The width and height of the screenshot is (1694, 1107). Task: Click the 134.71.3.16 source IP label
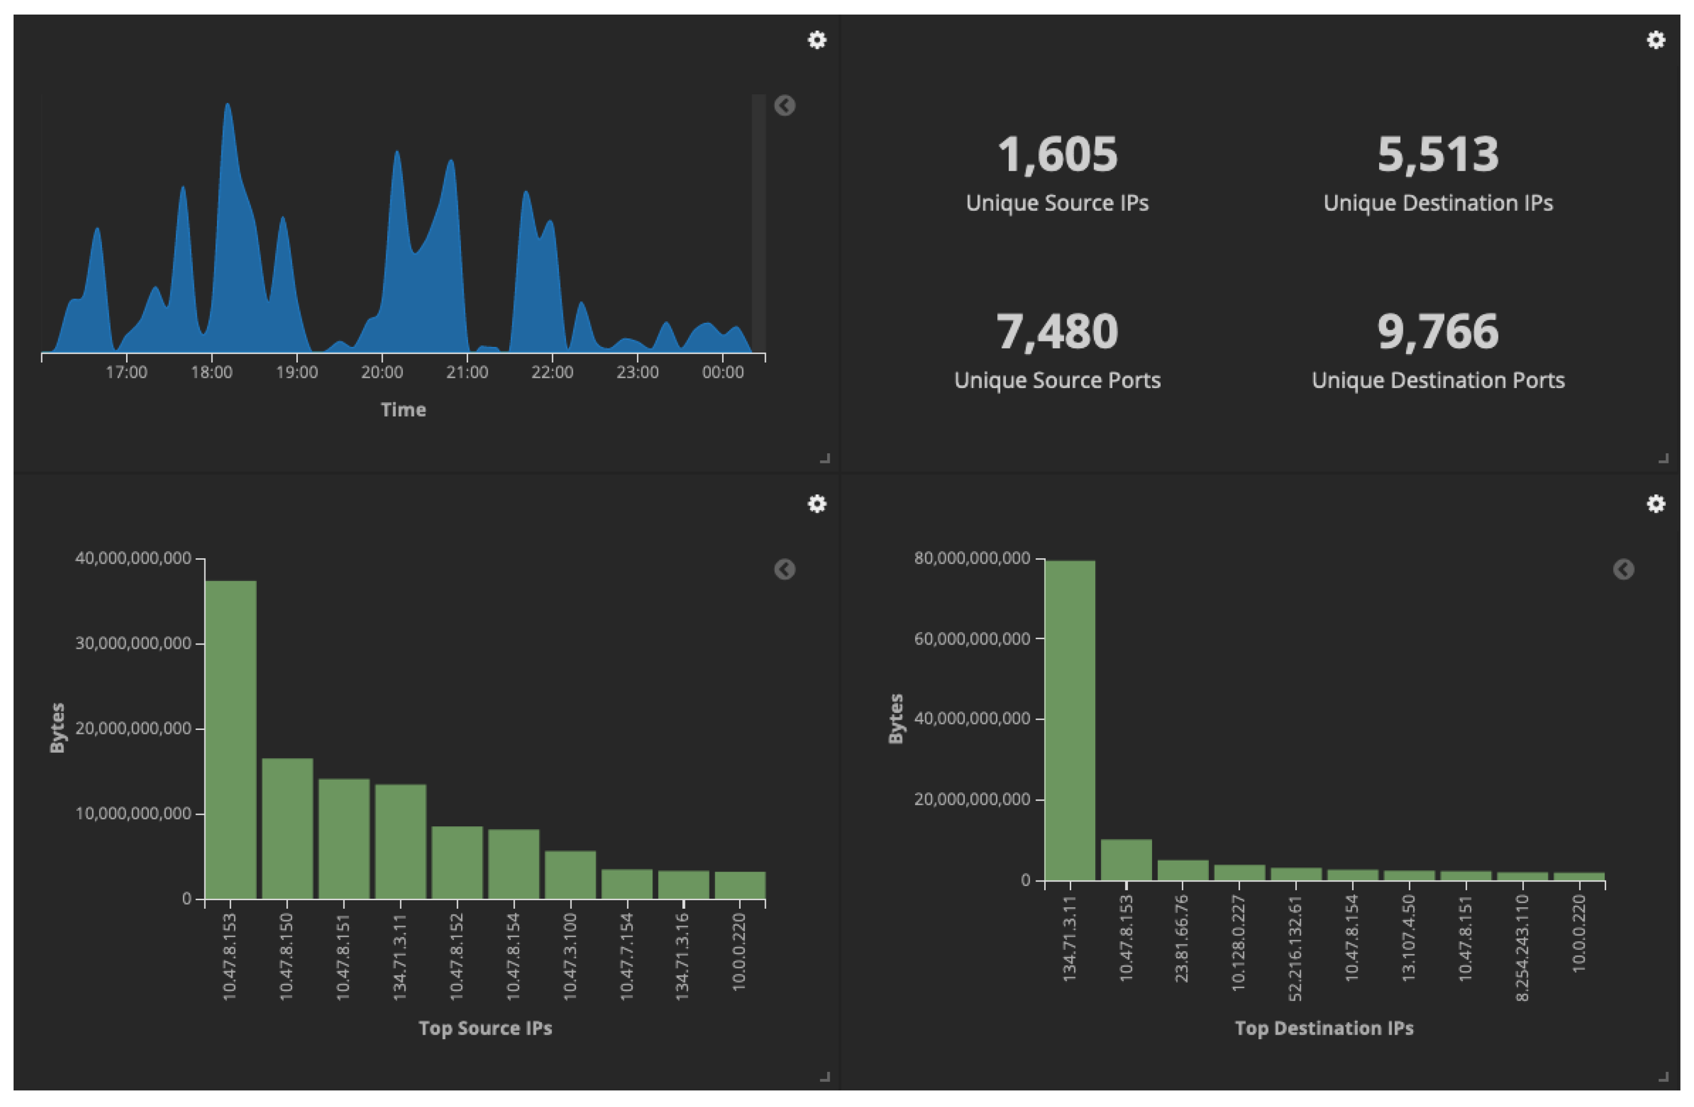pos(683,957)
